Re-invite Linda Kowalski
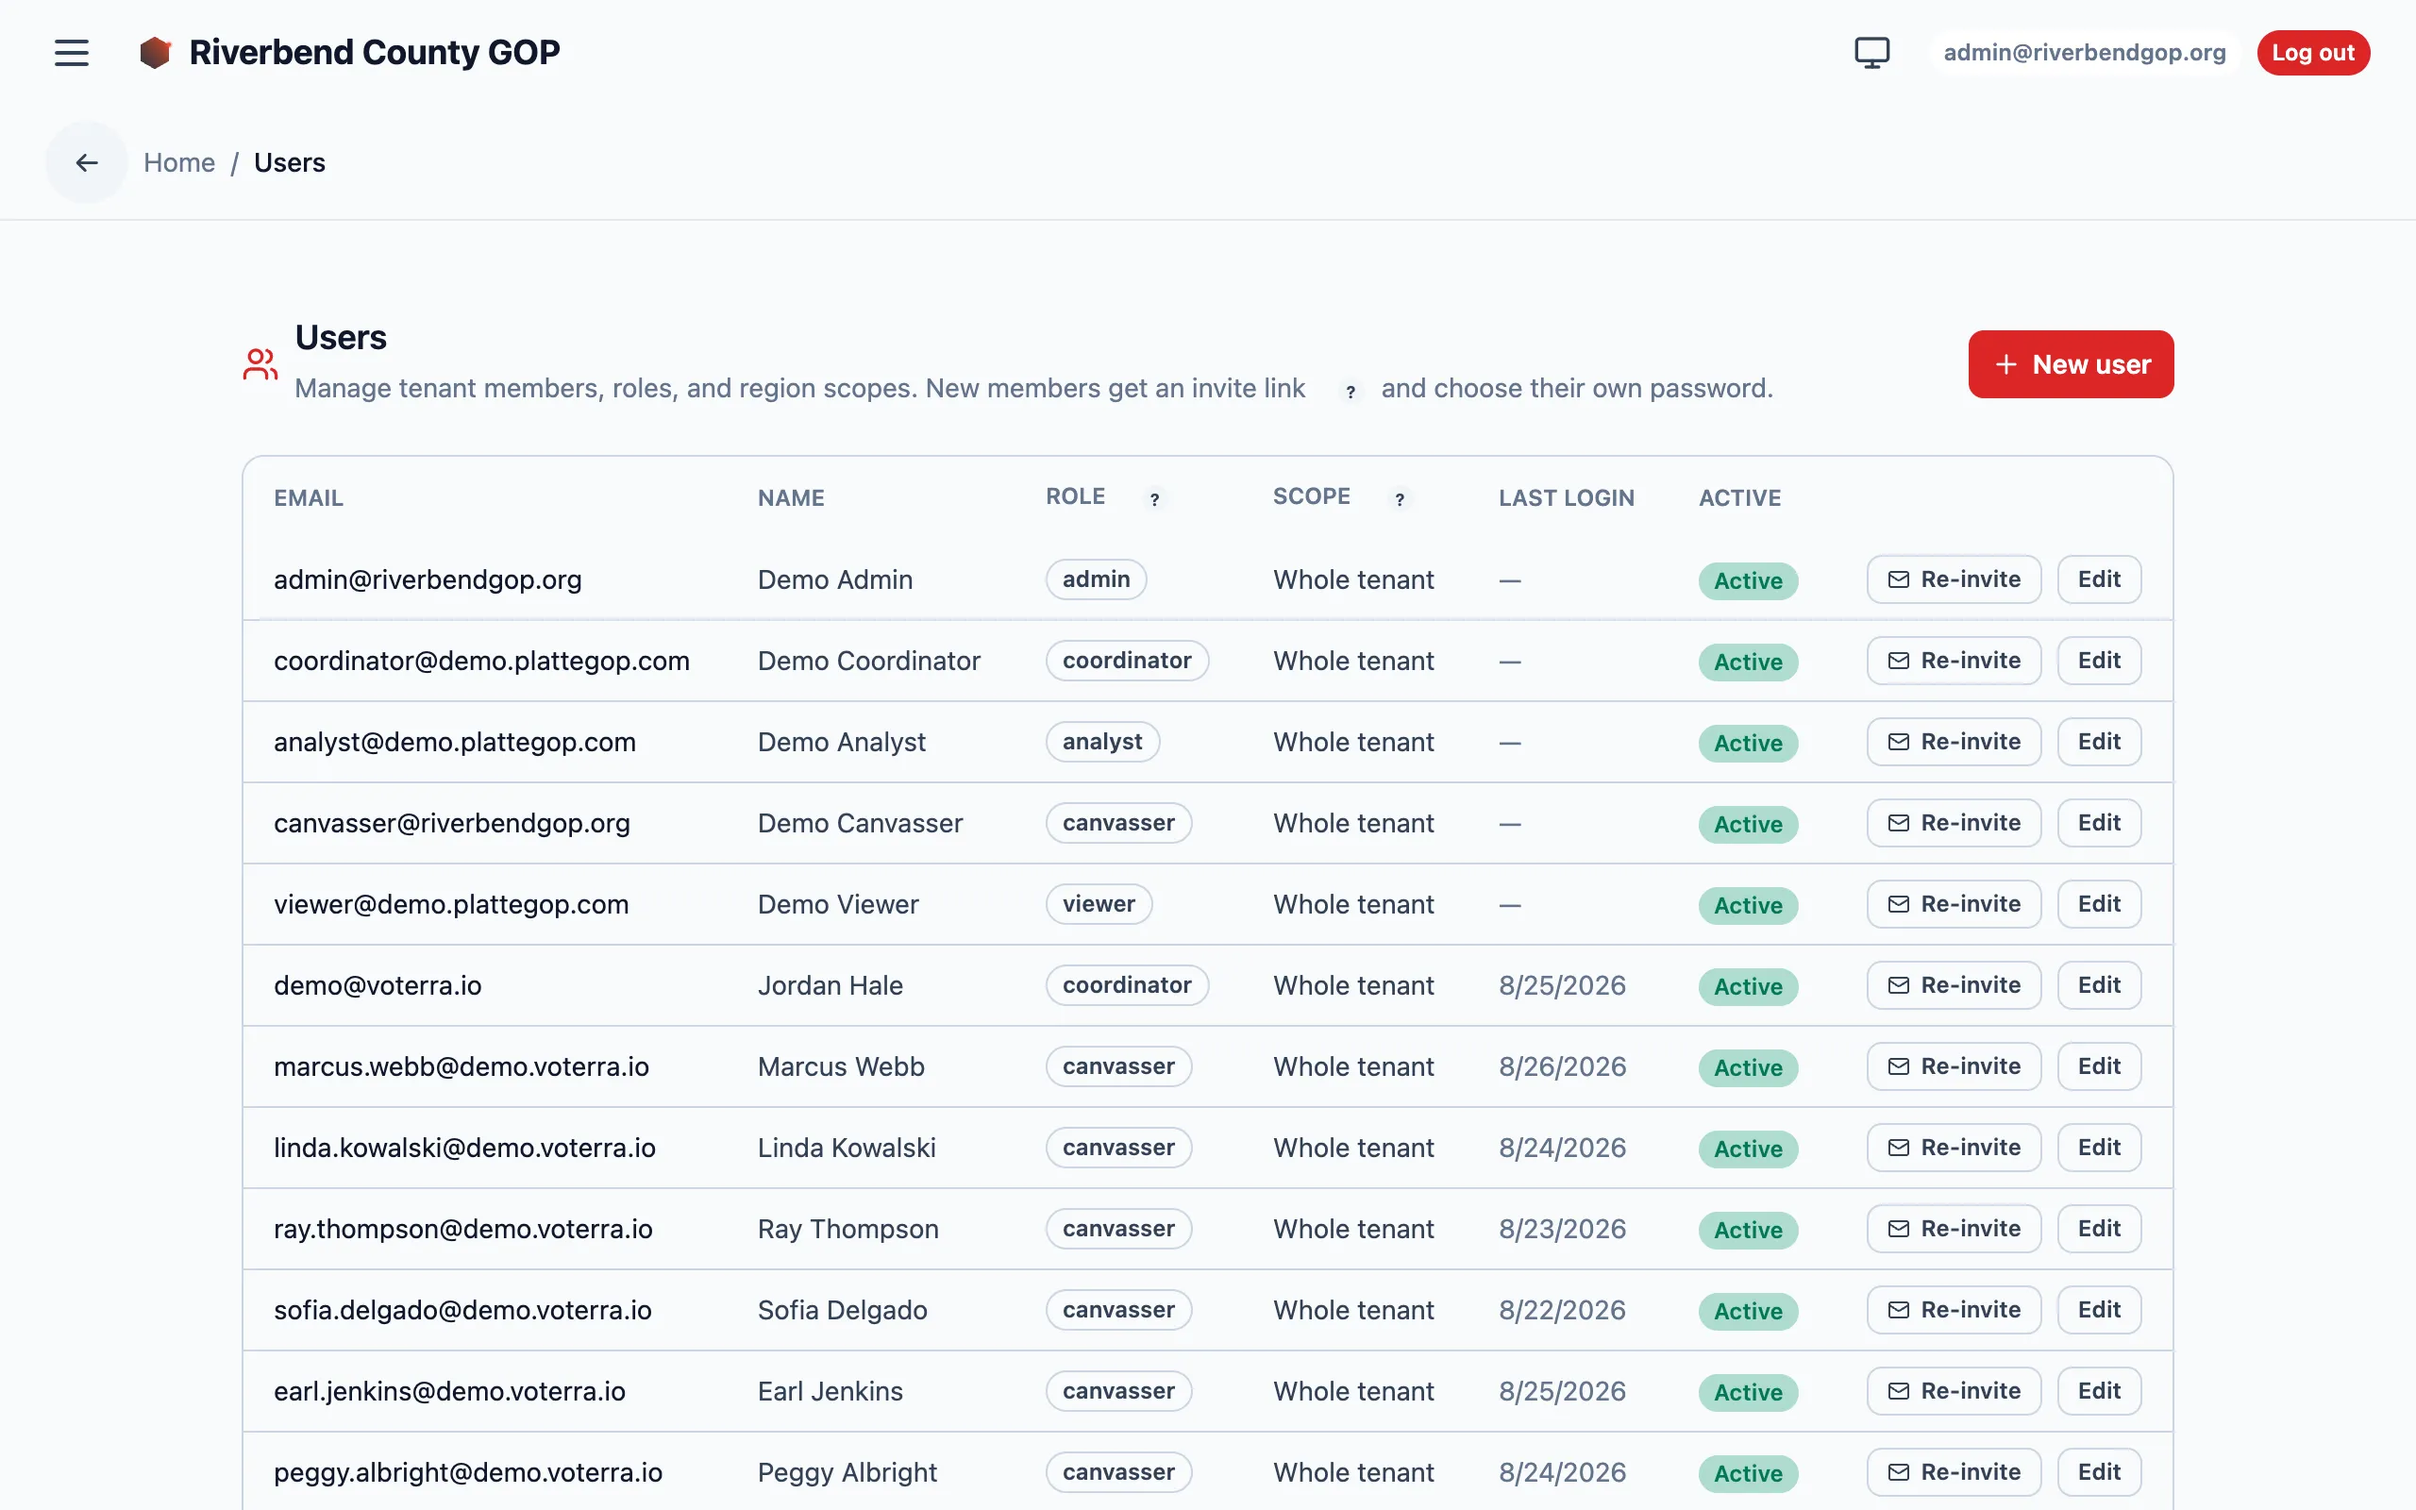 (1954, 1148)
